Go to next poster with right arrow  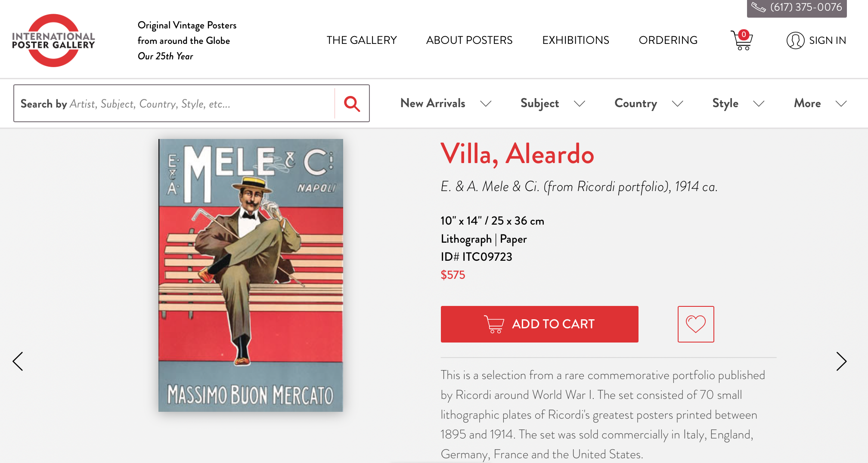click(x=841, y=361)
